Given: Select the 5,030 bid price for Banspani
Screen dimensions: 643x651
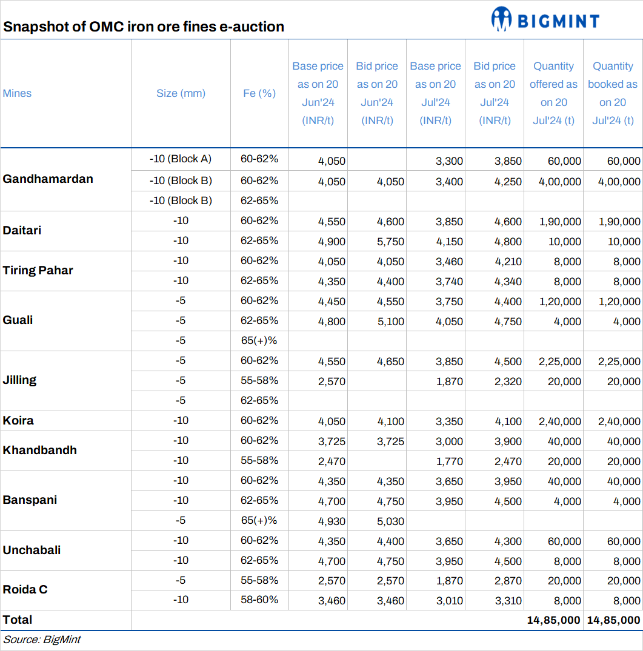Looking at the screenshot, I should [391, 521].
